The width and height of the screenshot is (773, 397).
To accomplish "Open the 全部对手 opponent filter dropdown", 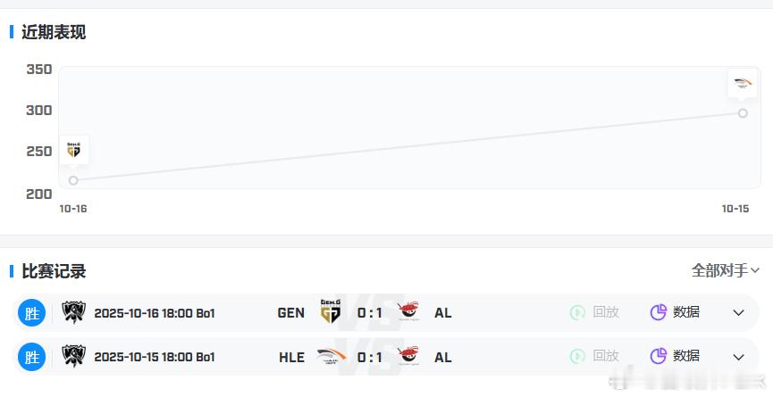I will tap(726, 270).
